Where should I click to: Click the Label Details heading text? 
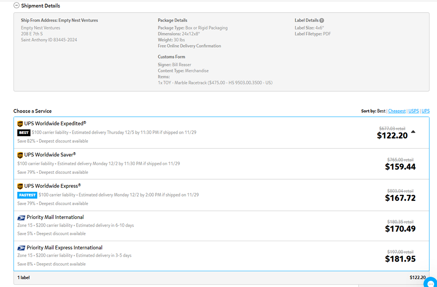pos(307,21)
